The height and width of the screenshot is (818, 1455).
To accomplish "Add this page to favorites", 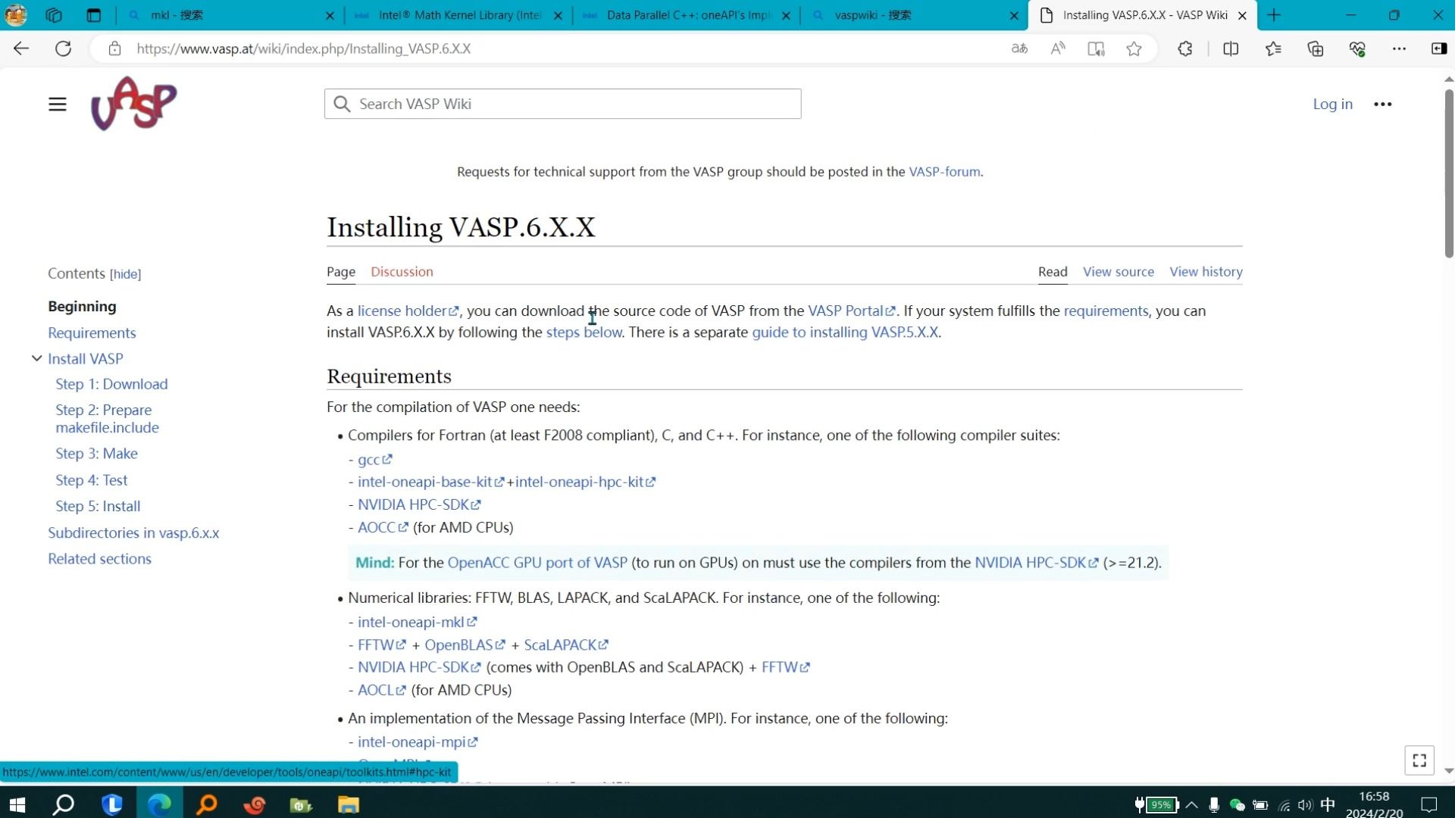I will point(1134,48).
